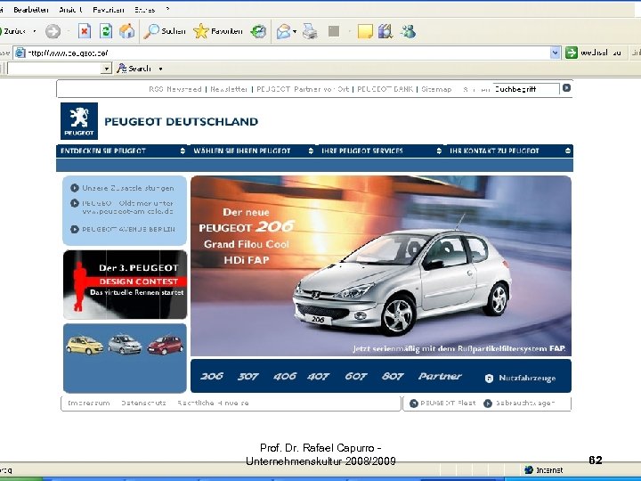641x481 pixels.
Task: Click the yellow note toolbar icon
Action: tap(365, 31)
